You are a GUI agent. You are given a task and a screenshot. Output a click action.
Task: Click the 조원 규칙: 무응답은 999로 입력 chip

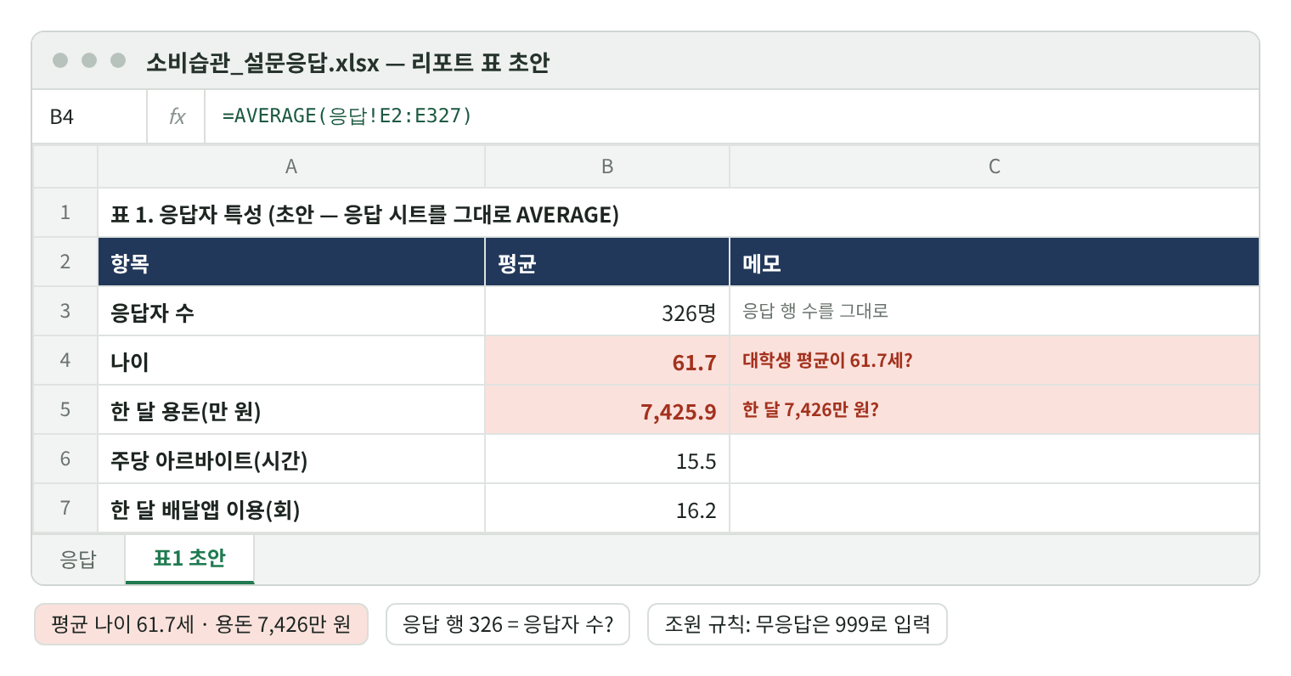(797, 624)
